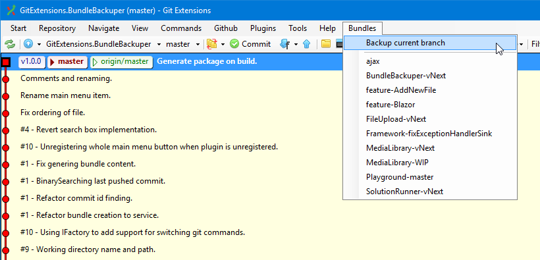Screen dimensions: 540x260
Task: Select commit '#4 - Revert search box implementation.'
Action: coord(88,130)
